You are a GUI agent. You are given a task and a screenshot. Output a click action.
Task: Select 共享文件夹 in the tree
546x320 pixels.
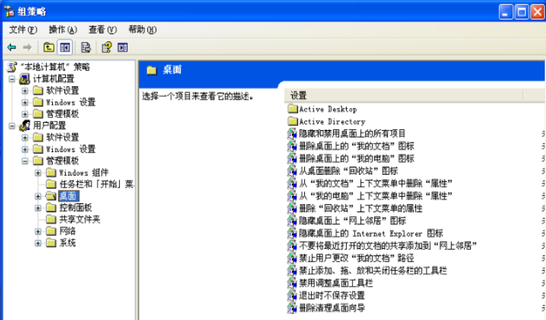click(x=79, y=220)
